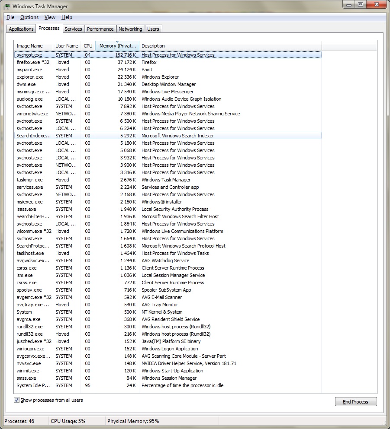Click Processes: 46 in status bar
The image size is (390, 429).
[19, 421]
